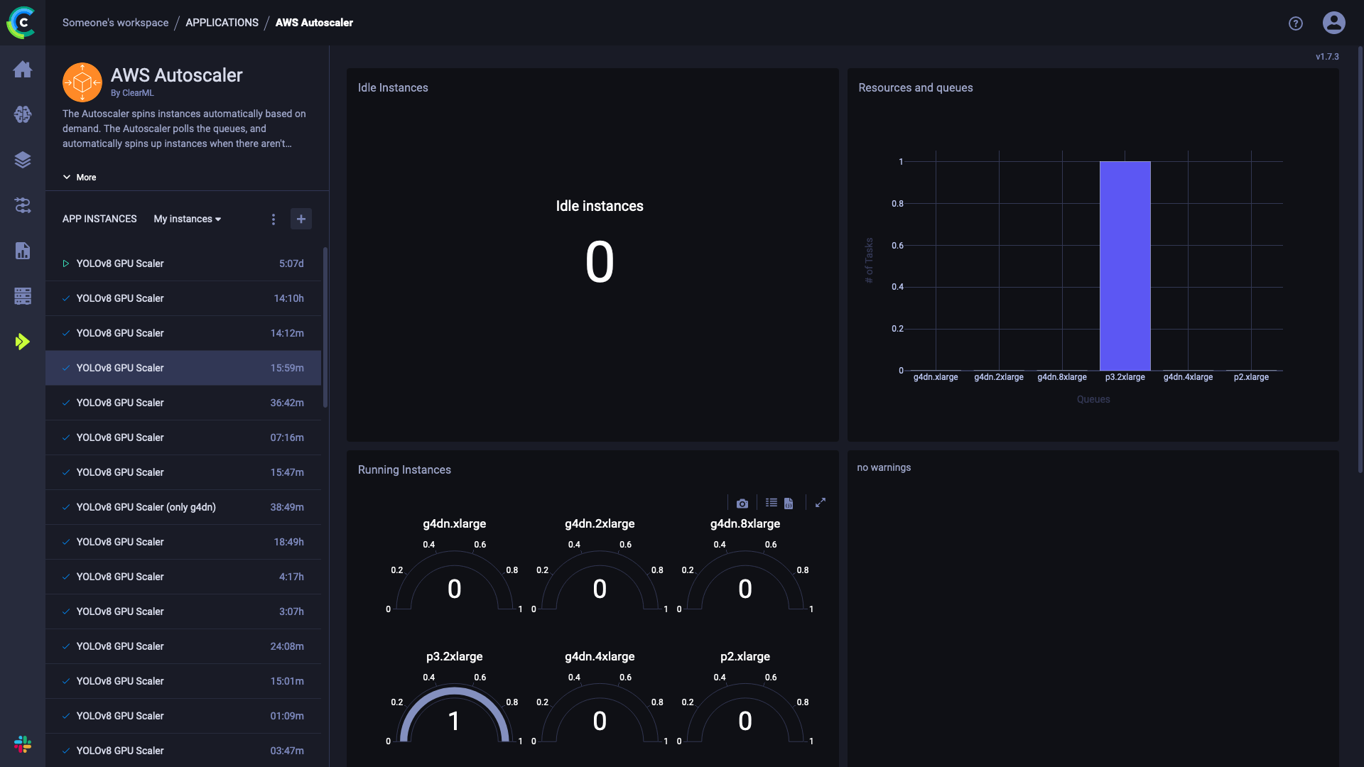Viewport: 1364px width, 767px height.
Task: Select YOLOv8 GPU Scaler 36:42m instance
Action: [x=183, y=403]
